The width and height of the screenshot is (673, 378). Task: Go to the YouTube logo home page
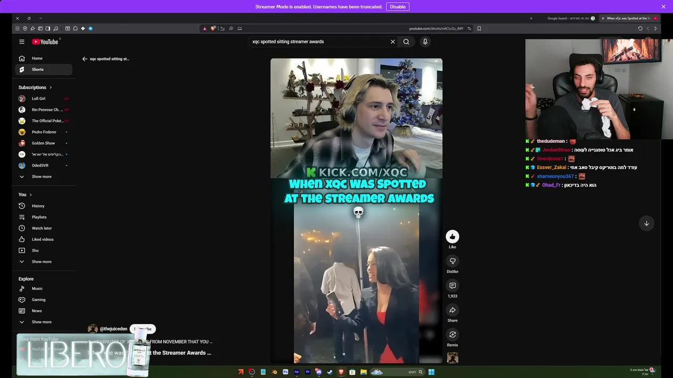click(45, 41)
